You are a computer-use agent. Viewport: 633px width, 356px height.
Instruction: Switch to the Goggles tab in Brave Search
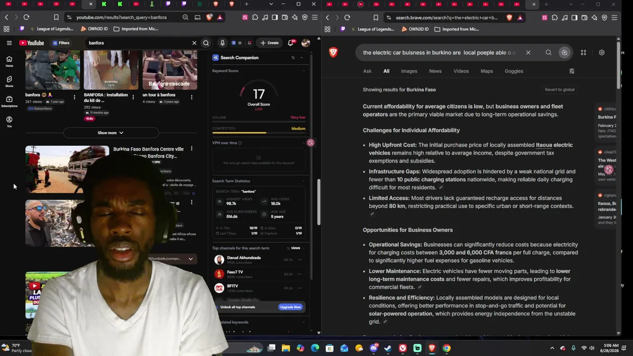[514, 71]
